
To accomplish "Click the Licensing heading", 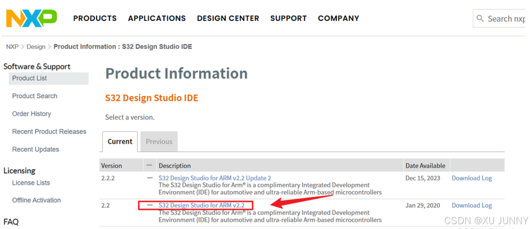I will point(20,171).
